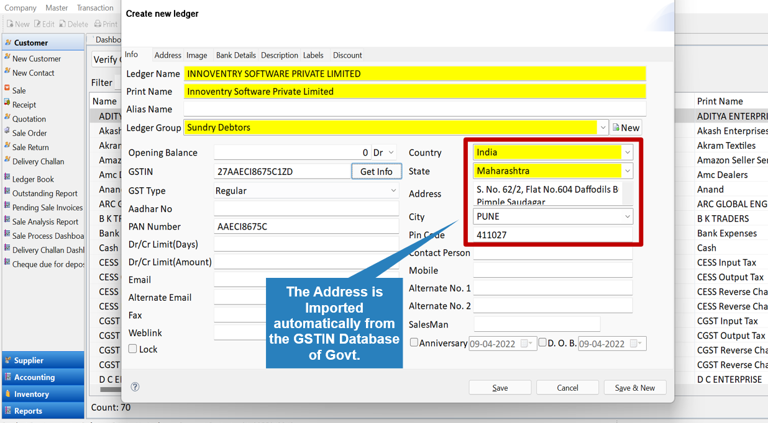Screen dimensions: 768x423
Task: Click the New Contact sidebar icon
Action: [7, 71]
